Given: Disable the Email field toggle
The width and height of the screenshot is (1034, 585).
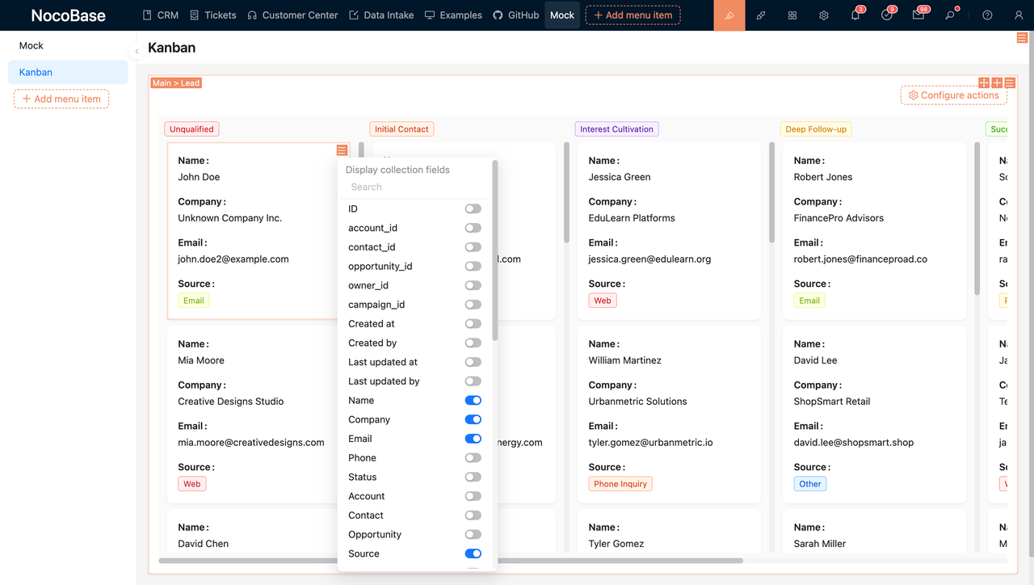Looking at the screenshot, I should point(473,438).
